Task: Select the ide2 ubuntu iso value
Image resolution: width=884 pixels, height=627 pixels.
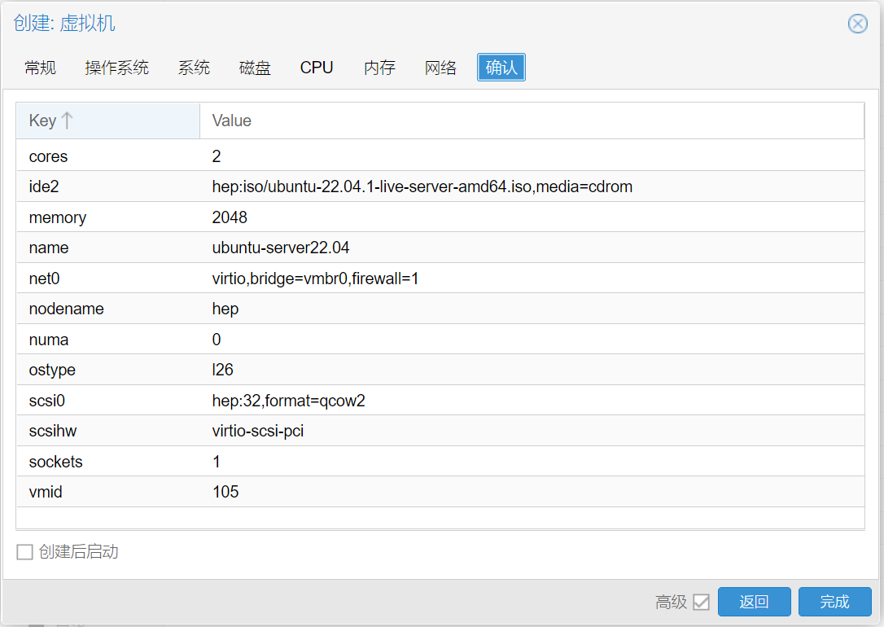Action: pyautogui.click(x=422, y=186)
